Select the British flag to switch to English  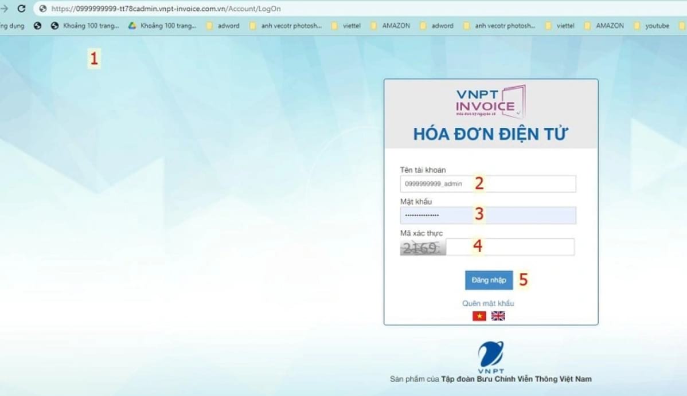[498, 316]
